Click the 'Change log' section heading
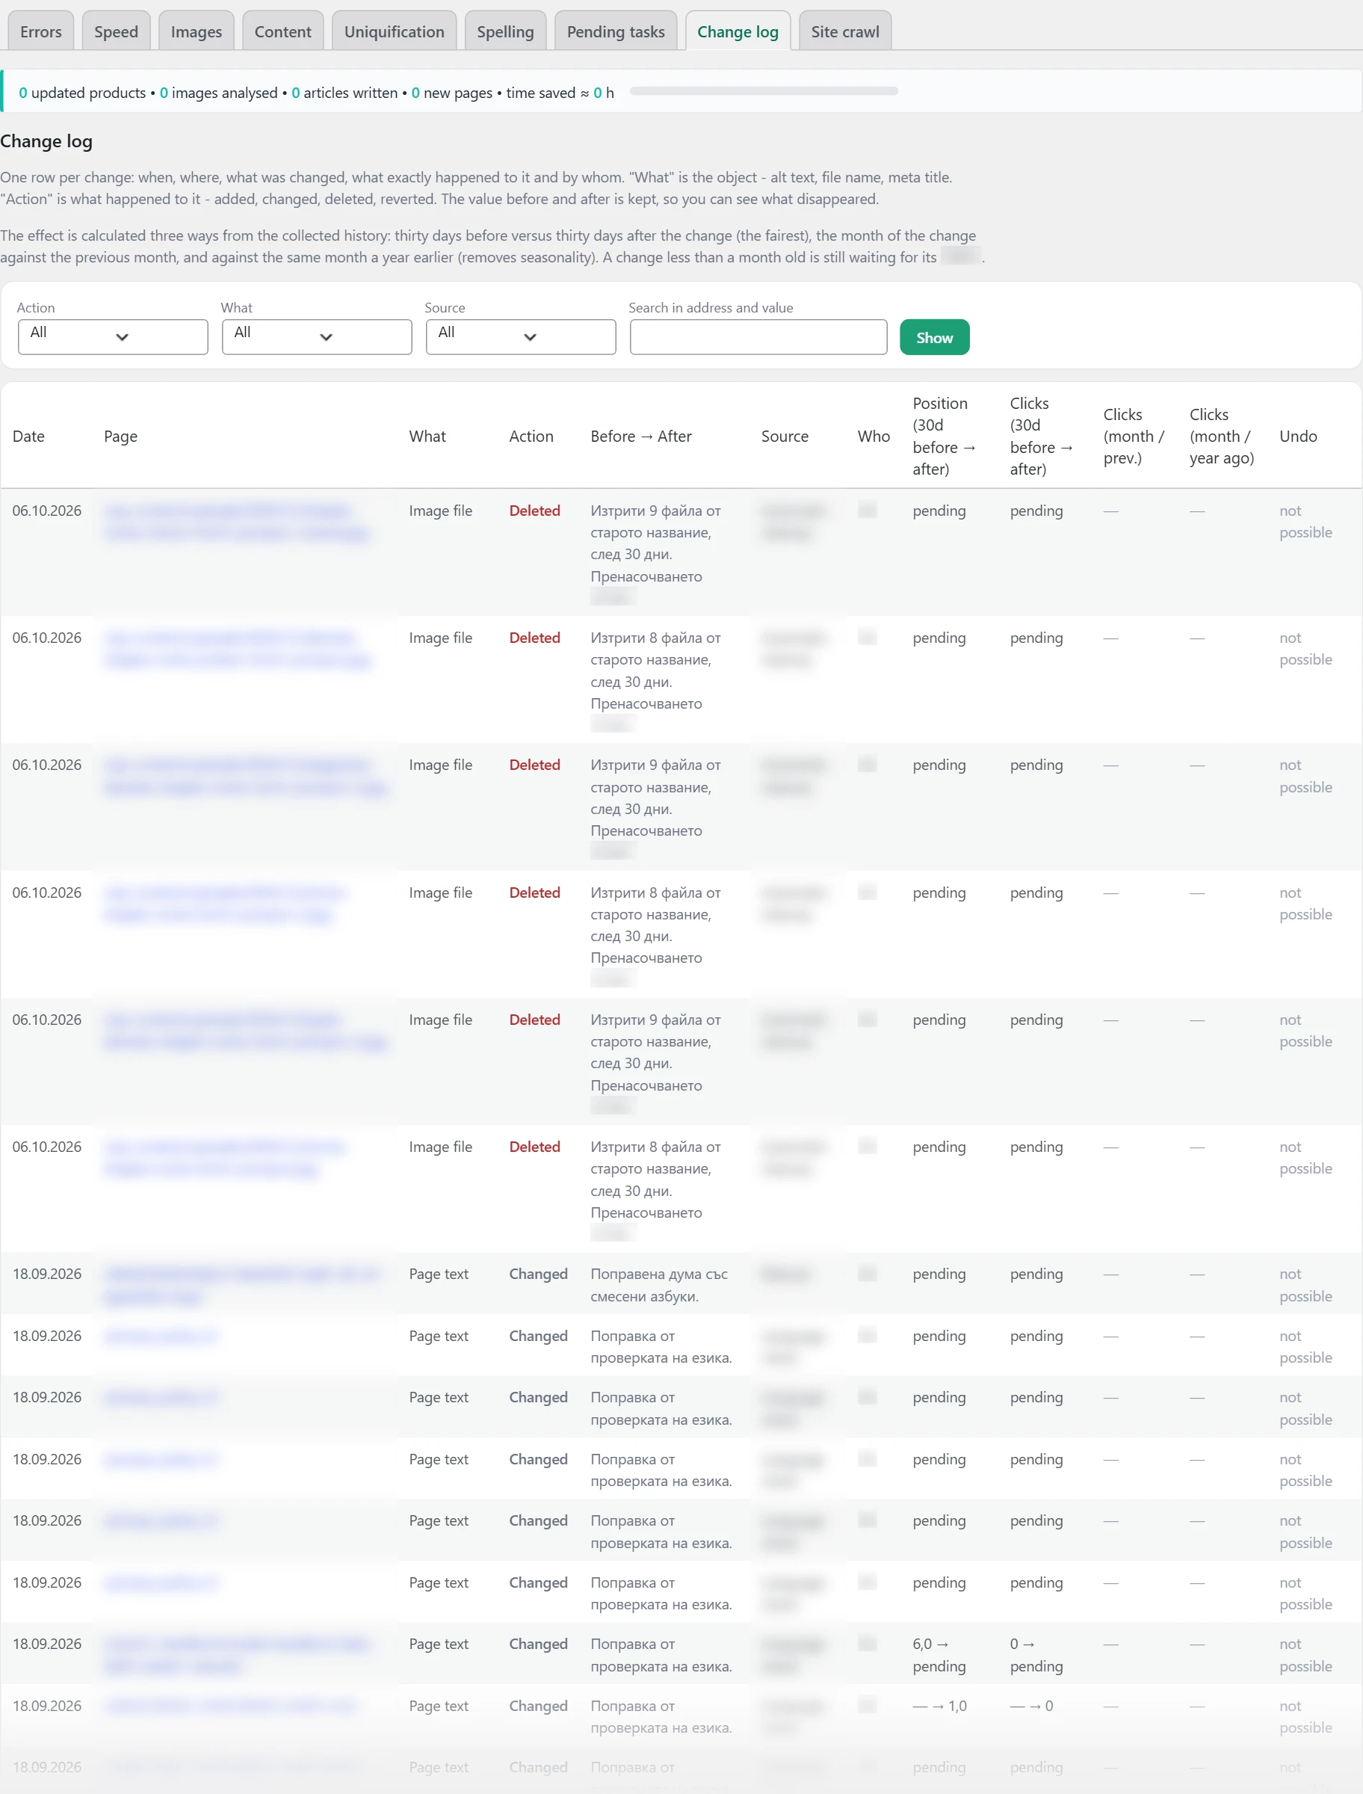This screenshot has width=1363, height=1794. click(46, 141)
